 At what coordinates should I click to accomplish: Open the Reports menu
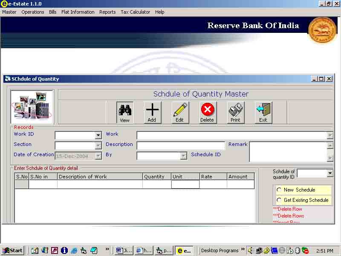click(107, 12)
